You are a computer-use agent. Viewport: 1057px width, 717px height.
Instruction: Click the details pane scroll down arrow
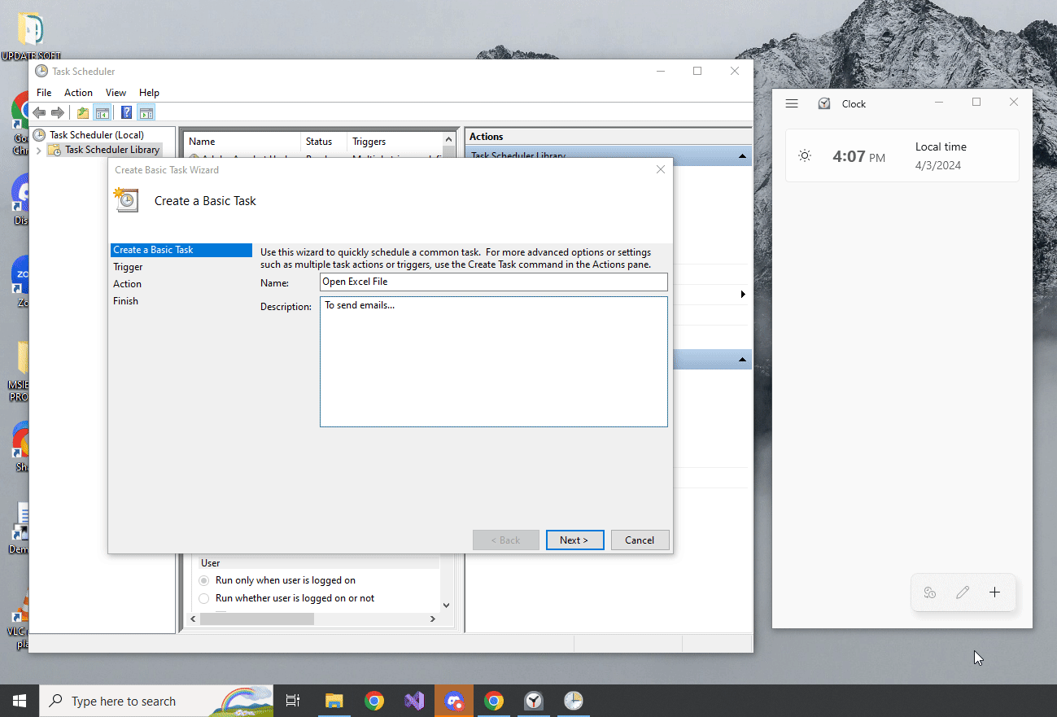446,606
